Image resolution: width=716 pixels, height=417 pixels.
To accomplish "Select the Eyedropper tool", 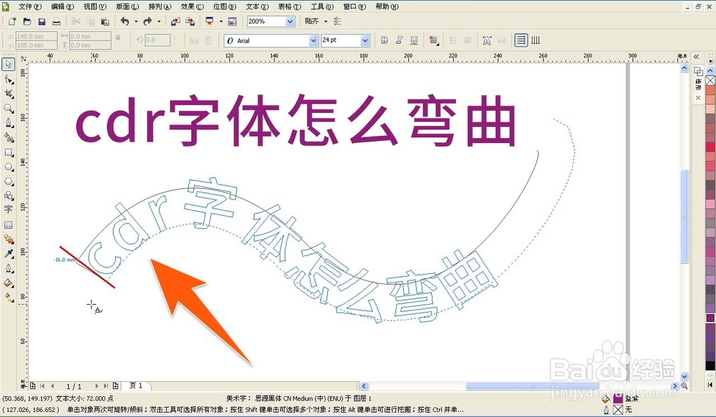I will coord(9,254).
